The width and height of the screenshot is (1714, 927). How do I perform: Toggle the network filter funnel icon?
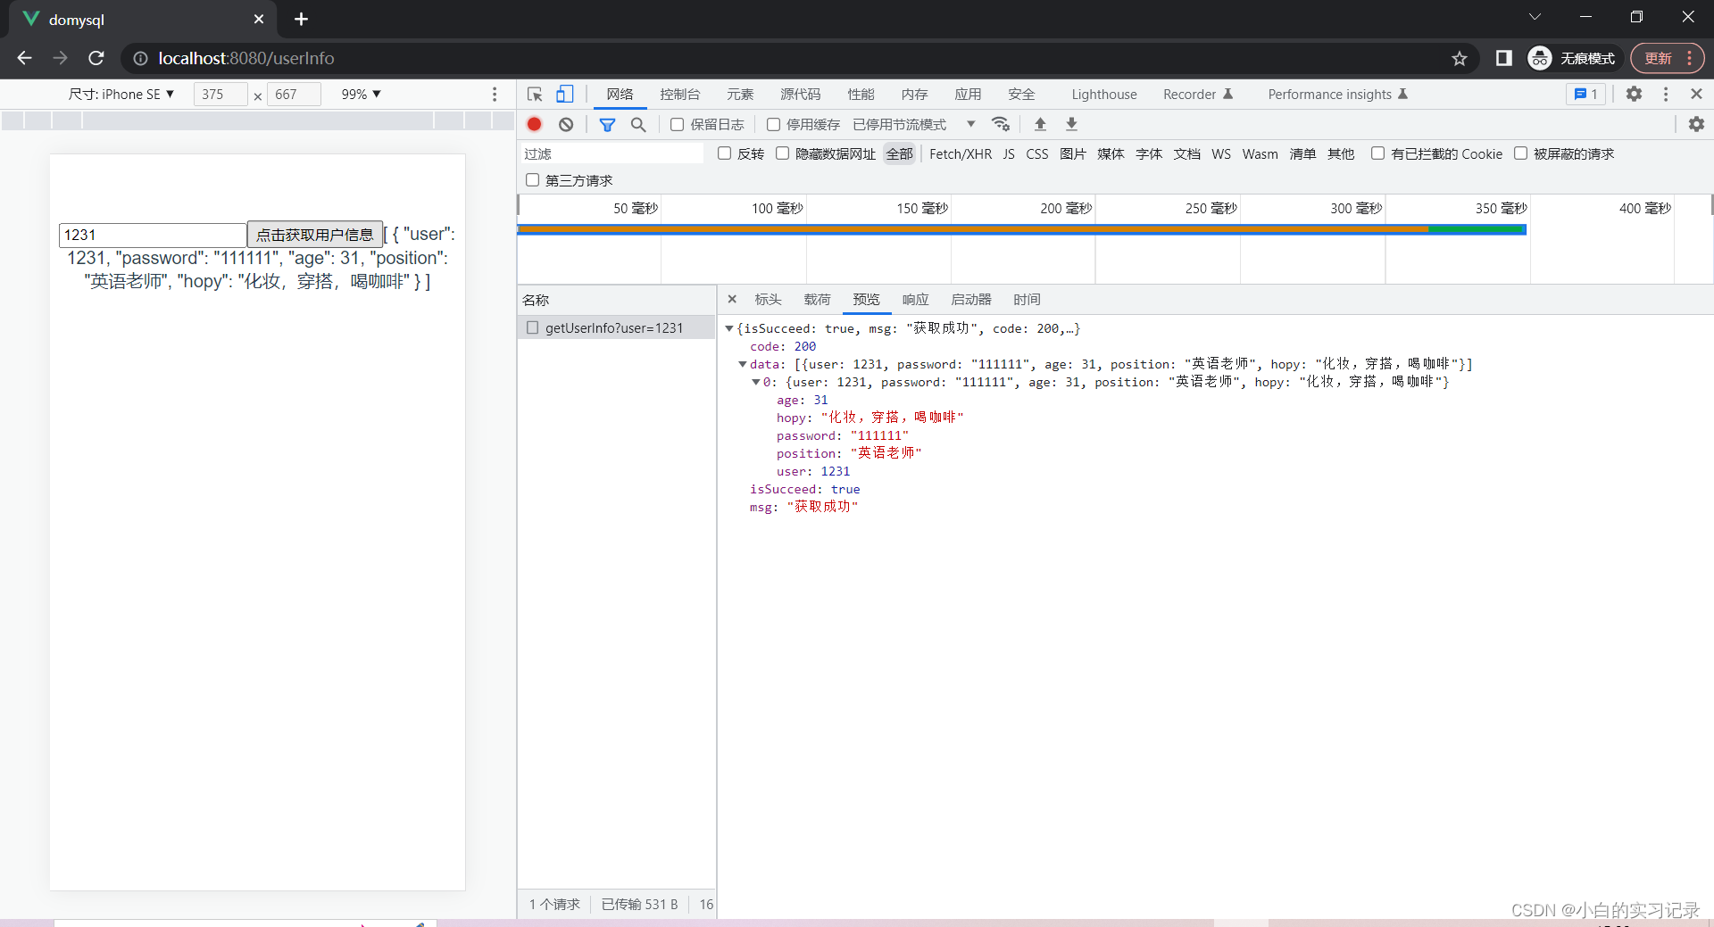(607, 125)
